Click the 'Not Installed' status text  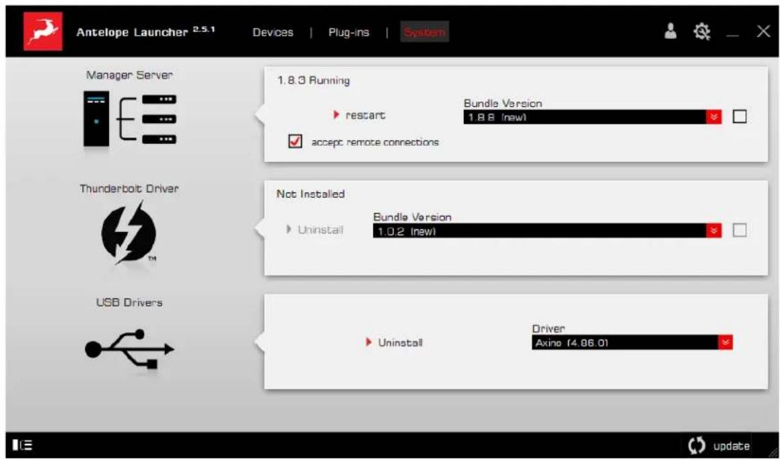310,194
